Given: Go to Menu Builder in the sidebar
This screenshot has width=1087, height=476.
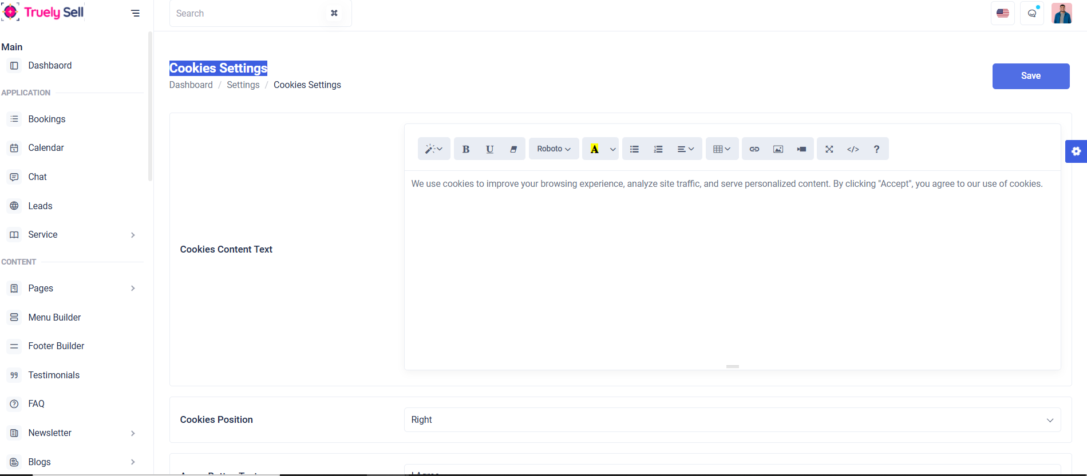Looking at the screenshot, I should coord(54,318).
